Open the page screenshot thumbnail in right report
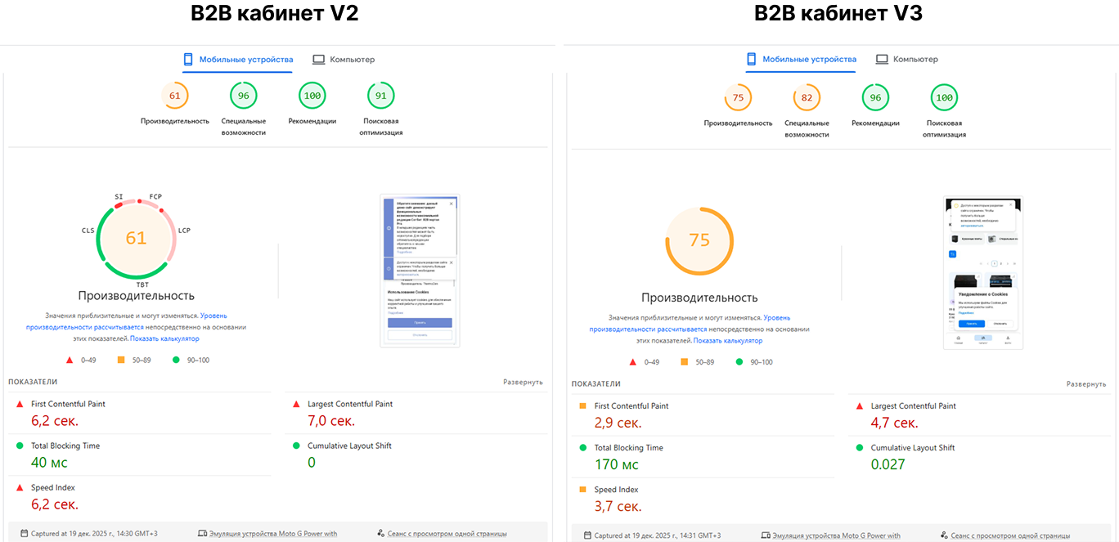This screenshot has width=1119, height=542. (983, 272)
